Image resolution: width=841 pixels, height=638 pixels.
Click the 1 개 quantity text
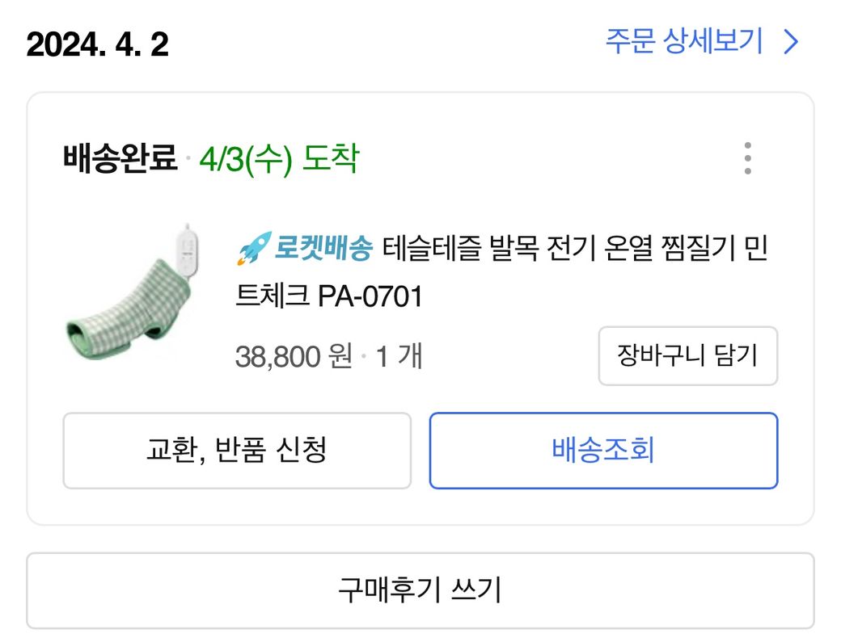[399, 356]
